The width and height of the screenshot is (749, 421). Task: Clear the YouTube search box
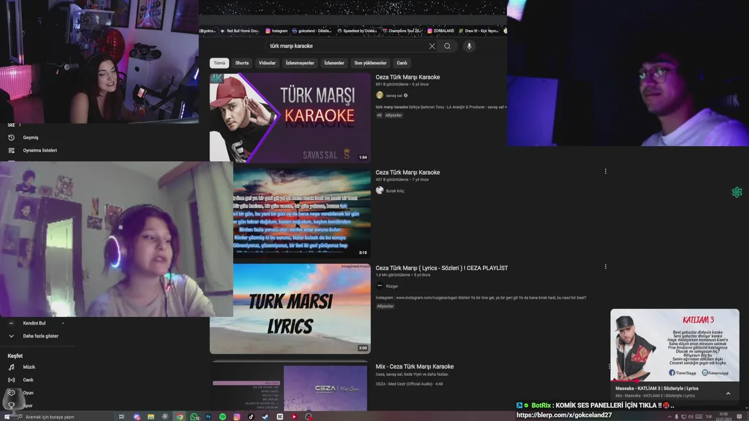432,46
